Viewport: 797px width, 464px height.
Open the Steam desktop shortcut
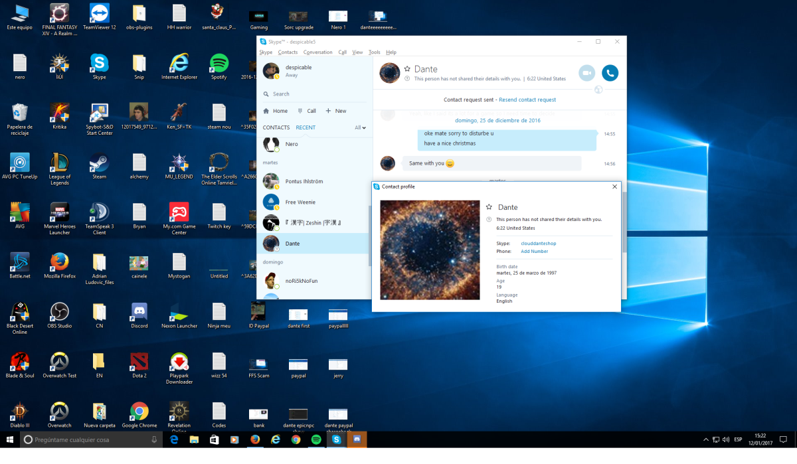point(100,166)
